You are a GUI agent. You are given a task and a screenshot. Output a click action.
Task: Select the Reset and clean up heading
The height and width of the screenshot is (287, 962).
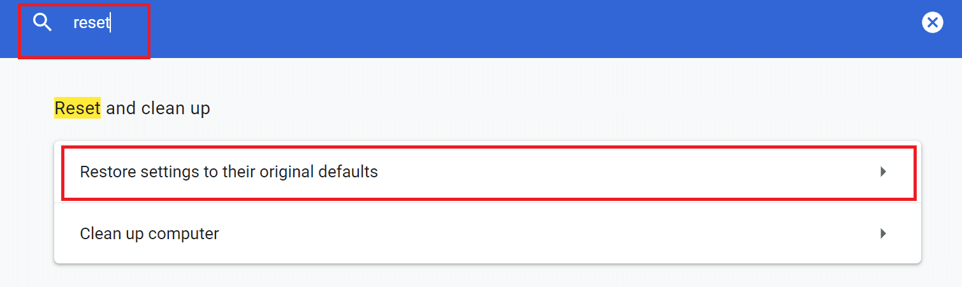[x=132, y=108]
